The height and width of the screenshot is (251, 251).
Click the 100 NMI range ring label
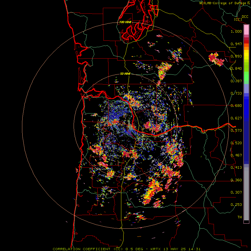(x=125, y=22)
